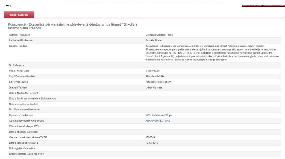Screen dimensions: 285x159
Task: Click the Nr. Reference row label
Action: click(17, 65)
